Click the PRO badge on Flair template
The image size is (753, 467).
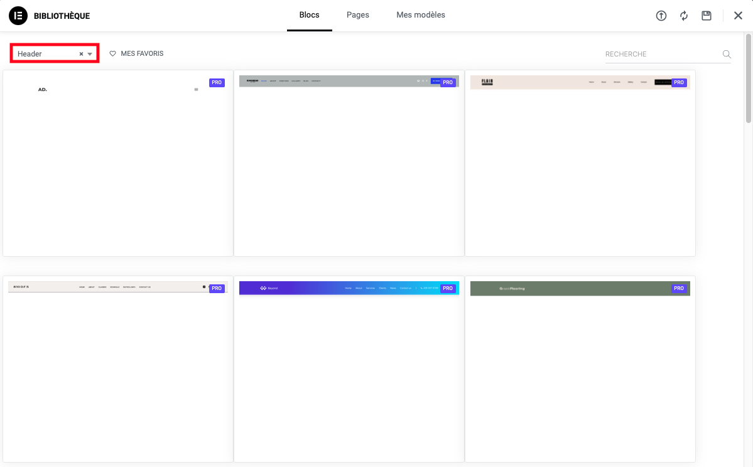click(x=679, y=82)
